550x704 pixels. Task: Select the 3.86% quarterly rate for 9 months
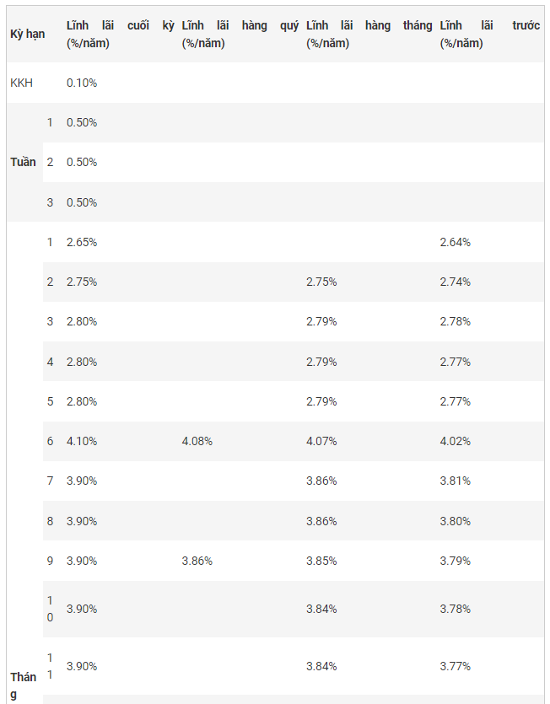(197, 561)
